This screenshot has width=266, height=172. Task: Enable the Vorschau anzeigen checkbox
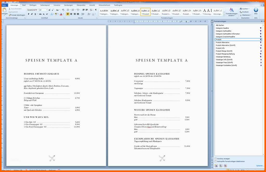click(x=216, y=158)
